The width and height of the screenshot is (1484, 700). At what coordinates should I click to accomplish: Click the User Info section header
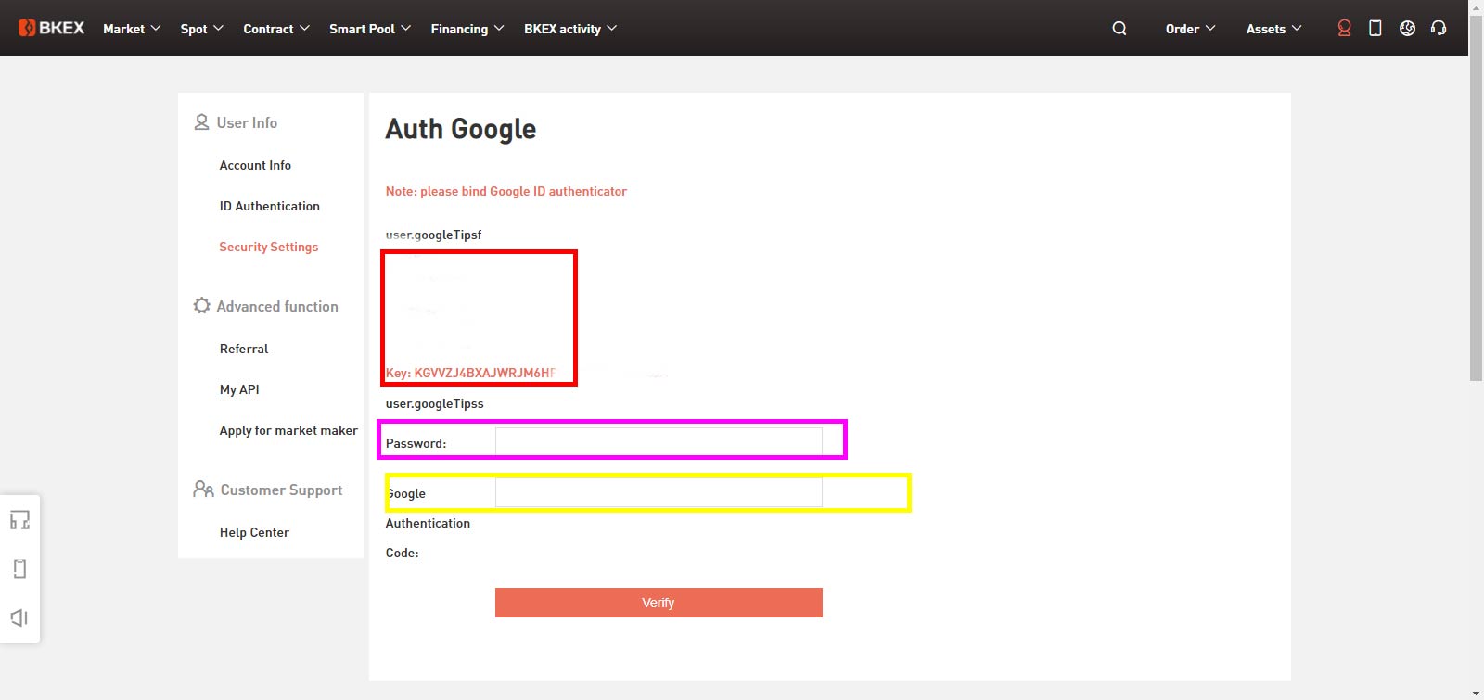tap(236, 122)
